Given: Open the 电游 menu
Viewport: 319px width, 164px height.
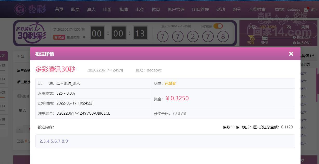Looking at the screenshot, I should [107, 9].
